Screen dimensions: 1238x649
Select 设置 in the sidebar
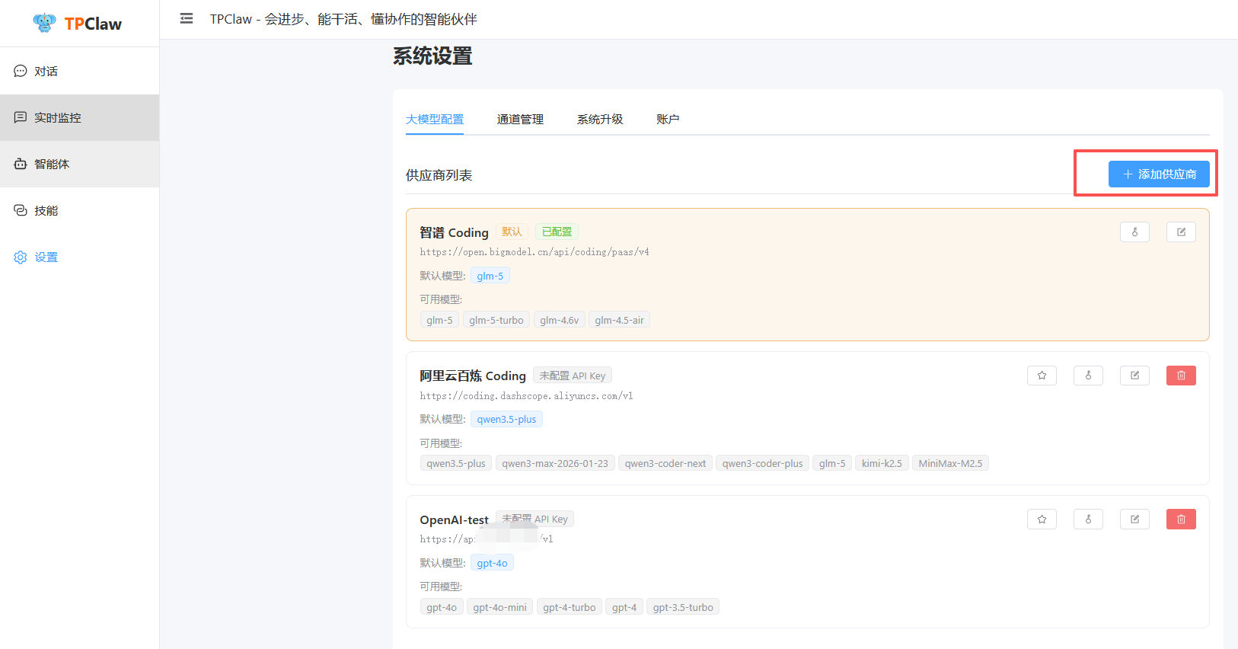point(79,257)
